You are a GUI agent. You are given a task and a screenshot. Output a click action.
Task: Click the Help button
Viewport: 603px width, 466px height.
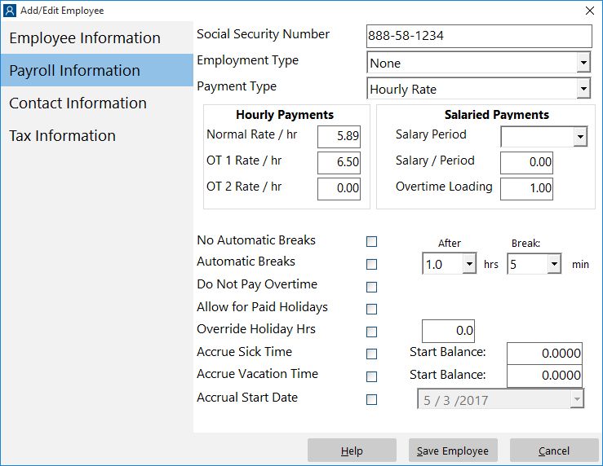(x=352, y=451)
